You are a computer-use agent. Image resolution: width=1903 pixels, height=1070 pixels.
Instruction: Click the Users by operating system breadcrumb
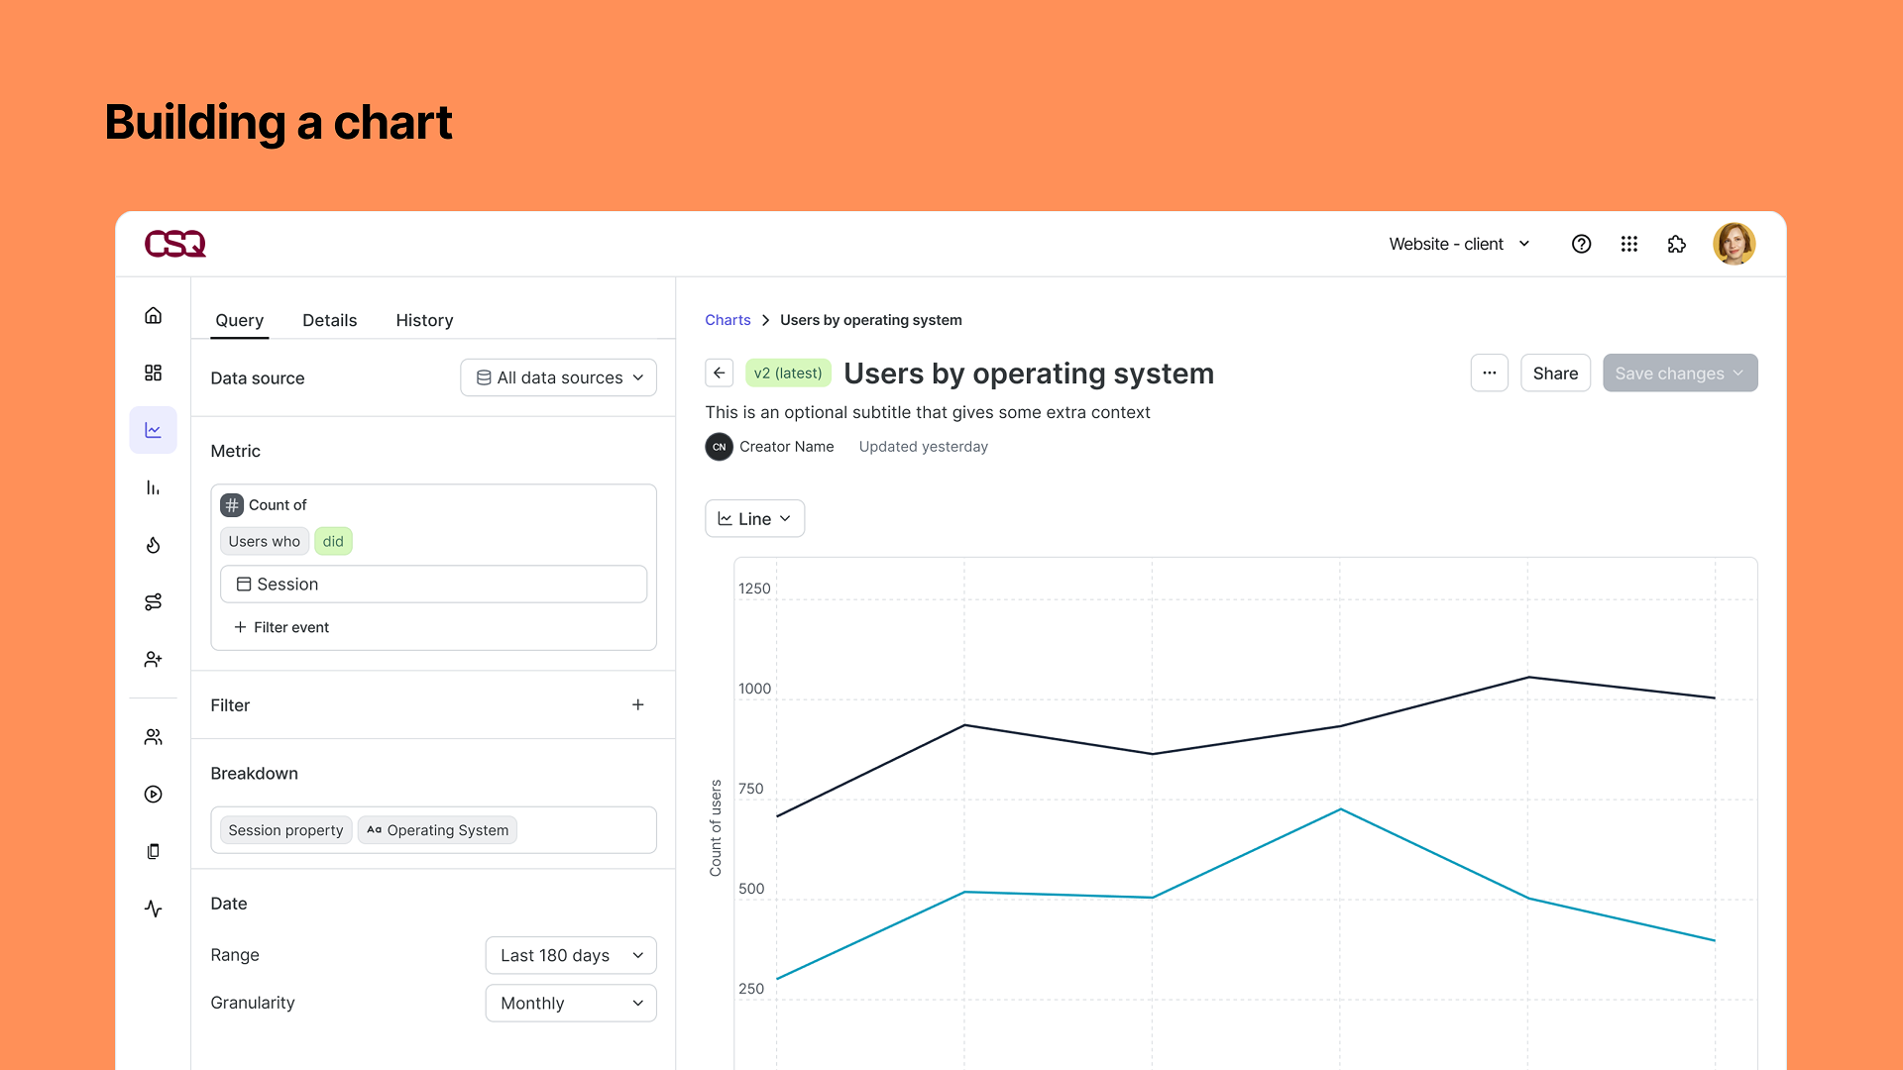(870, 320)
